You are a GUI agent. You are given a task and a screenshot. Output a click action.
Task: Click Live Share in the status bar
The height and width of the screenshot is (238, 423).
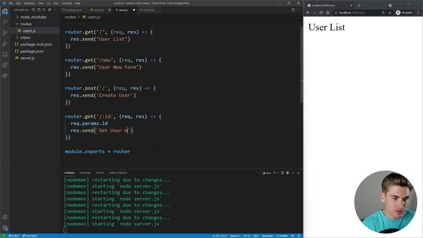click(x=30, y=235)
